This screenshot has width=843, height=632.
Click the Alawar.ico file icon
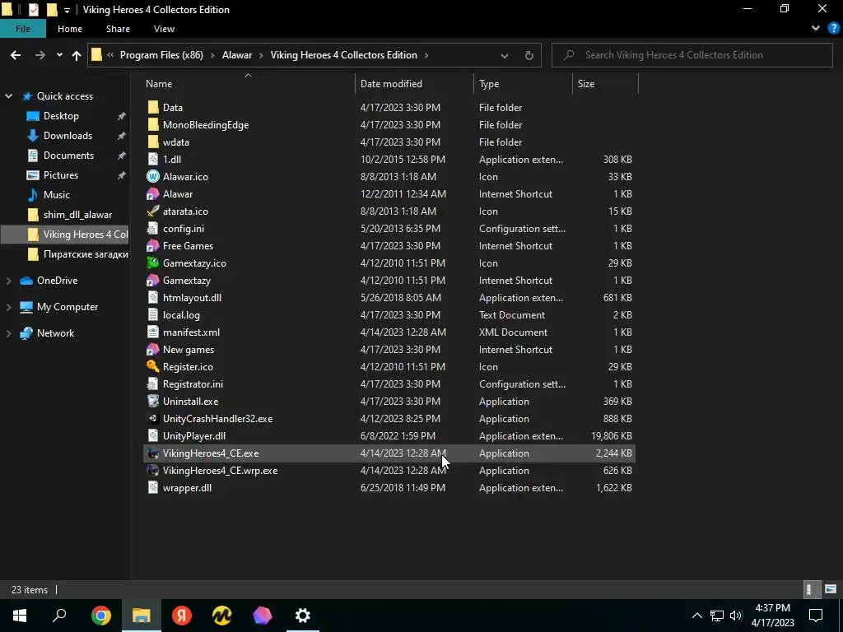[153, 176]
